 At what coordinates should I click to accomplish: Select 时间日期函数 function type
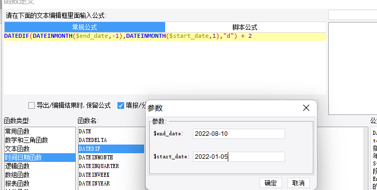(x=40, y=157)
